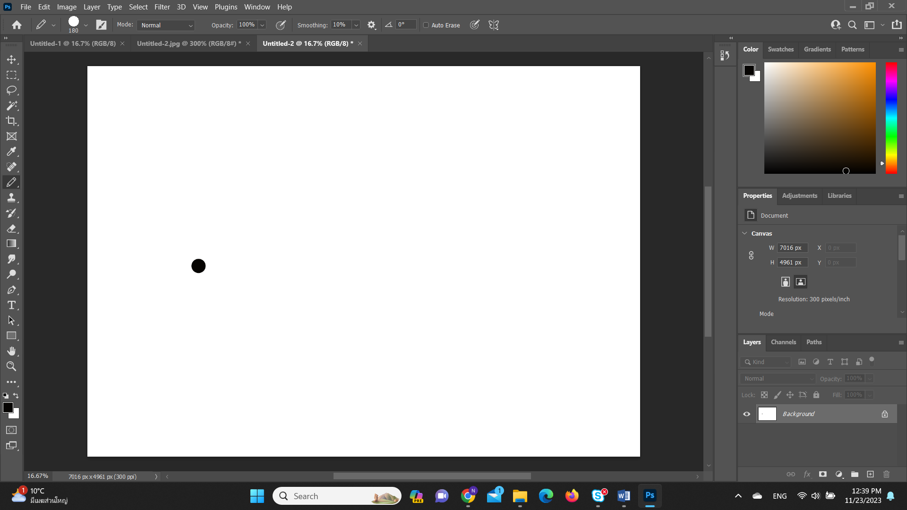Select the Rectangular Marquee tool
The width and height of the screenshot is (907, 510).
pyautogui.click(x=11, y=75)
